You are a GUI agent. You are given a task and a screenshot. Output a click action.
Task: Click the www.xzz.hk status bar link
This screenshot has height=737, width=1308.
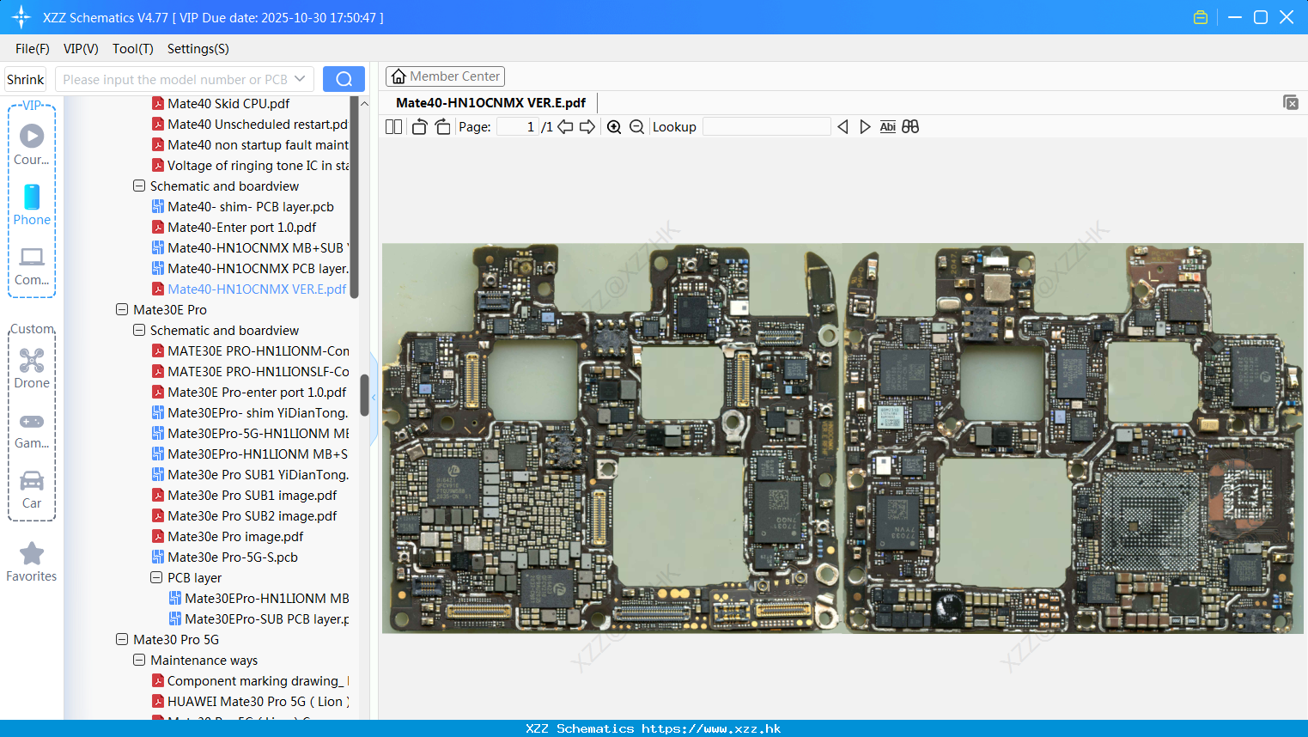(711, 728)
